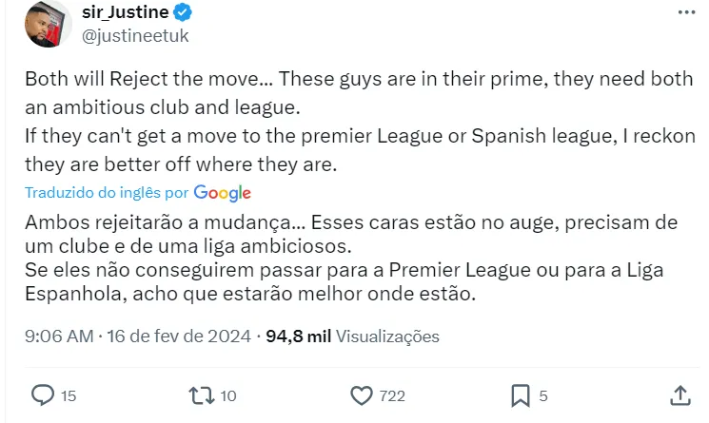Click the 722 likes count

coord(392,396)
